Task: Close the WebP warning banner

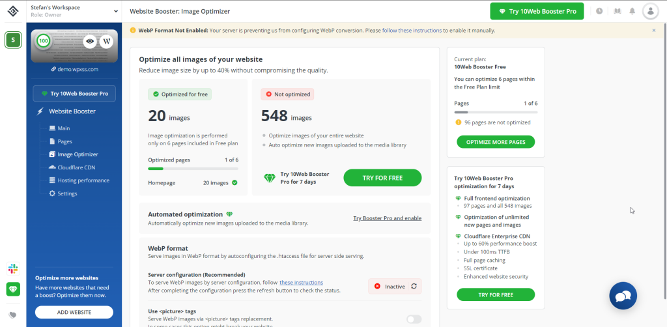Action: pos(654,30)
